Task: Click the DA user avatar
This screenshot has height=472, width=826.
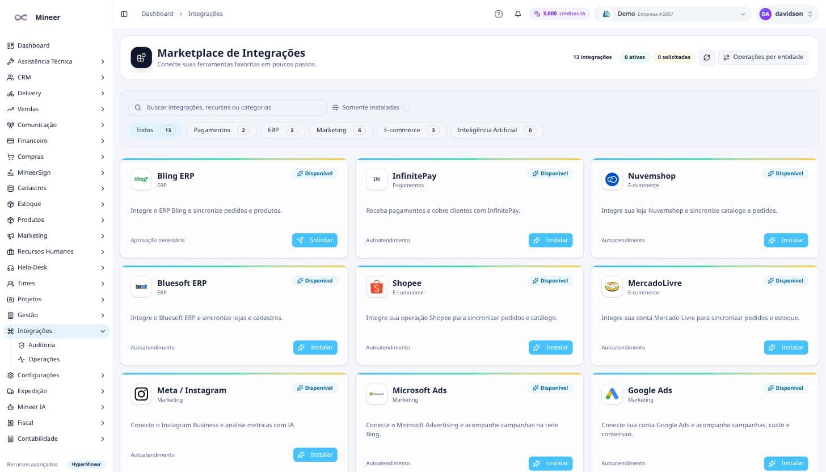Action: 765,14
